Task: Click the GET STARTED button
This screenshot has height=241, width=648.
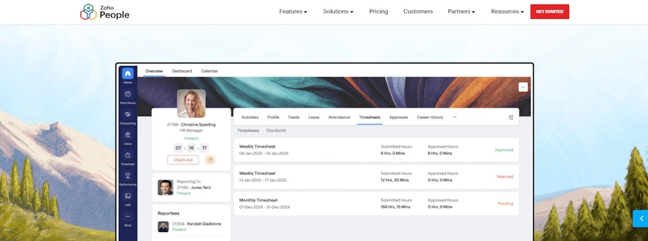Action: pos(549,12)
